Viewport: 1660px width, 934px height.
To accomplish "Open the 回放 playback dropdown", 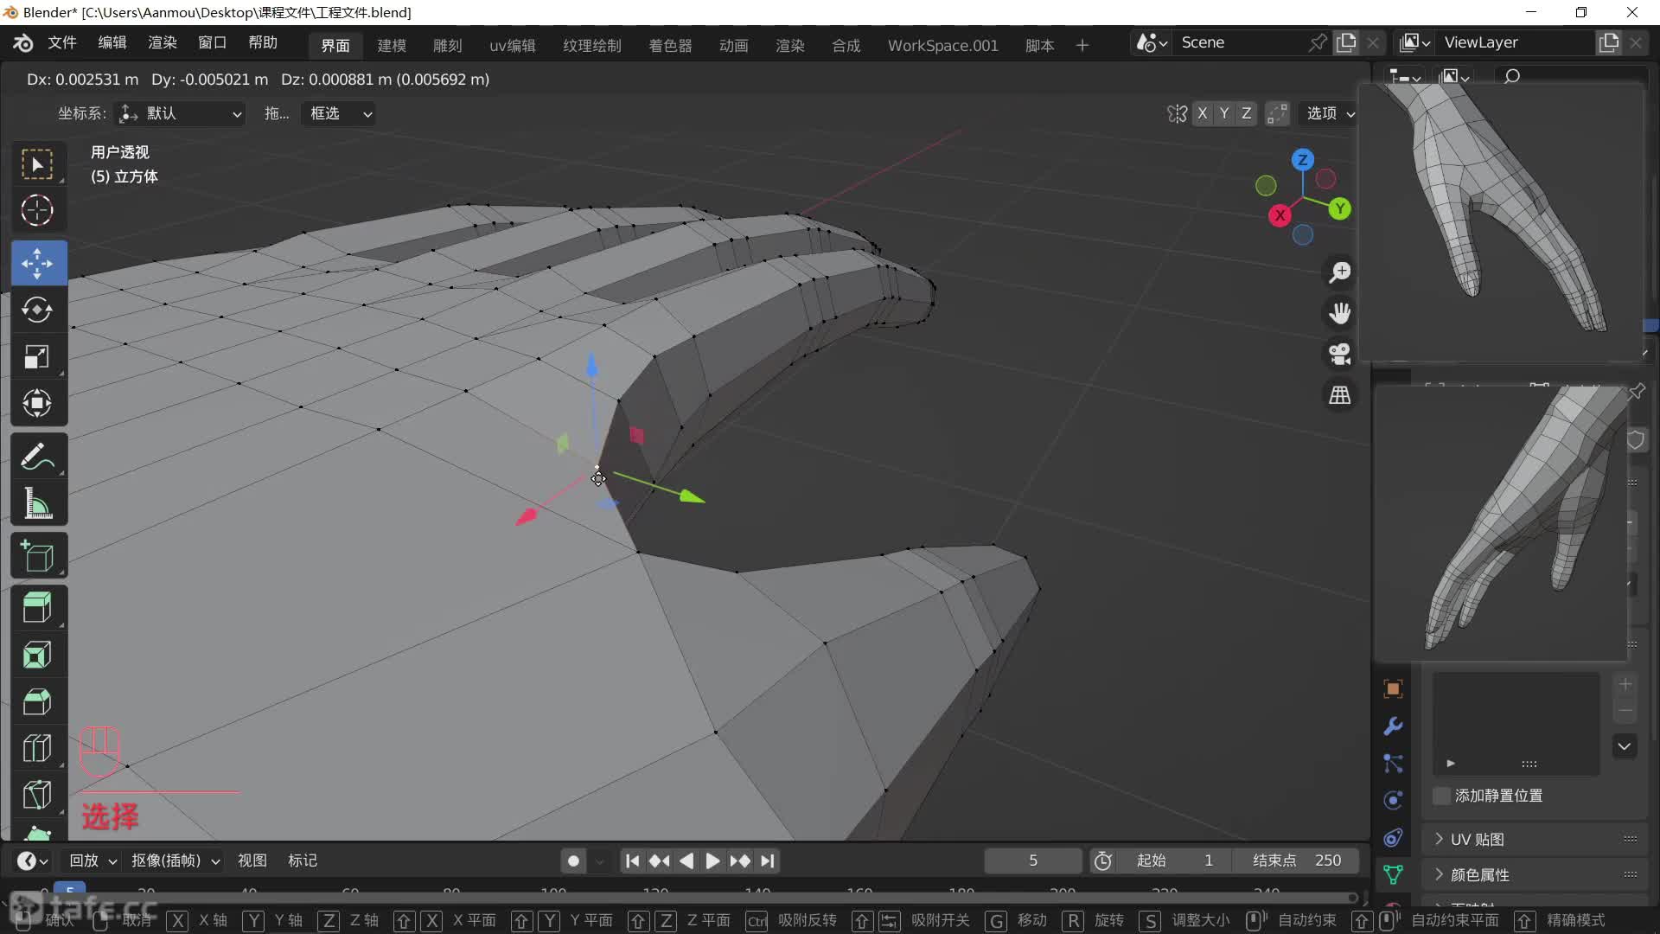I will pyautogui.click(x=92, y=861).
